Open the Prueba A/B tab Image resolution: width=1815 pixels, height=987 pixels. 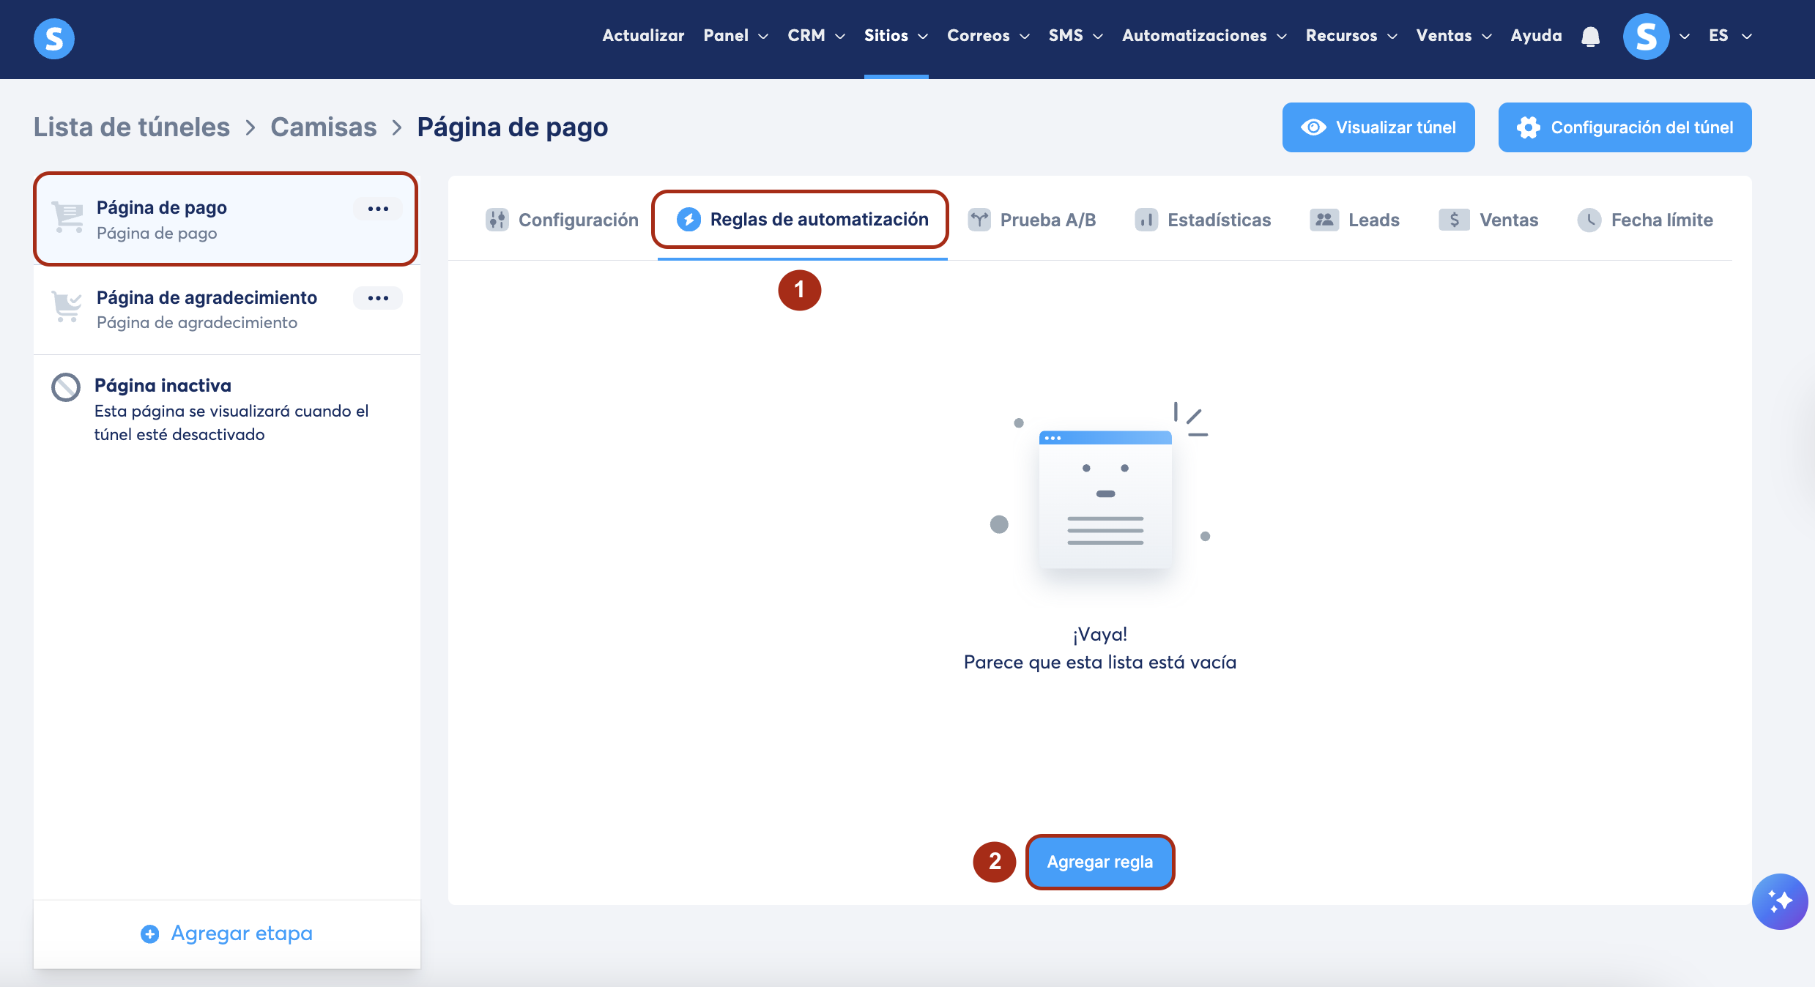coord(1032,220)
